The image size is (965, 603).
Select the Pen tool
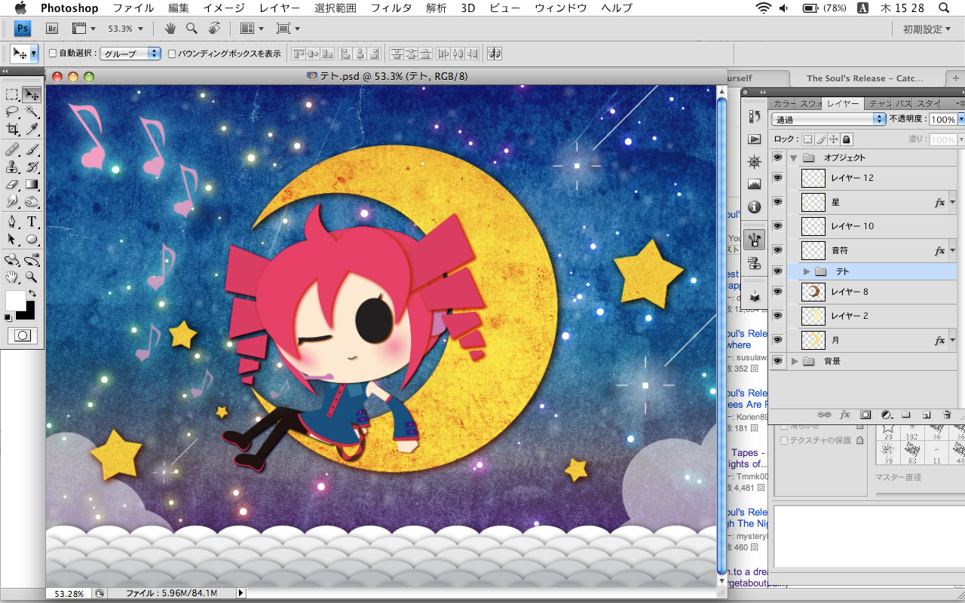pyautogui.click(x=12, y=222)
